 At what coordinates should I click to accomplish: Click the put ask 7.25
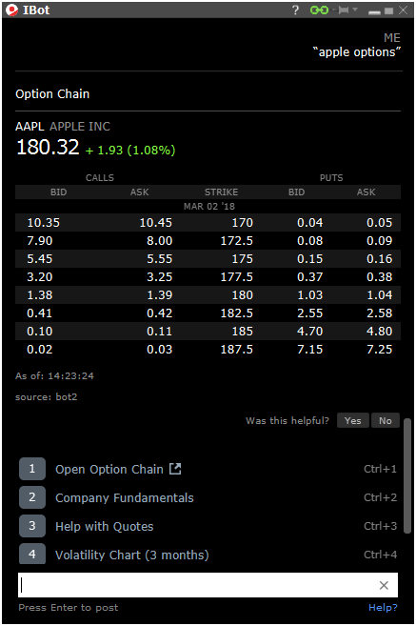tap(379, 350)
